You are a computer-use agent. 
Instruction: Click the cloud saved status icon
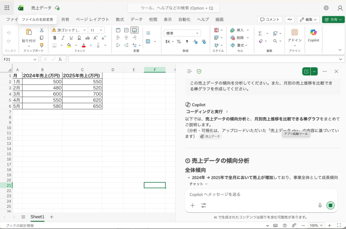(x=57, y=8)
